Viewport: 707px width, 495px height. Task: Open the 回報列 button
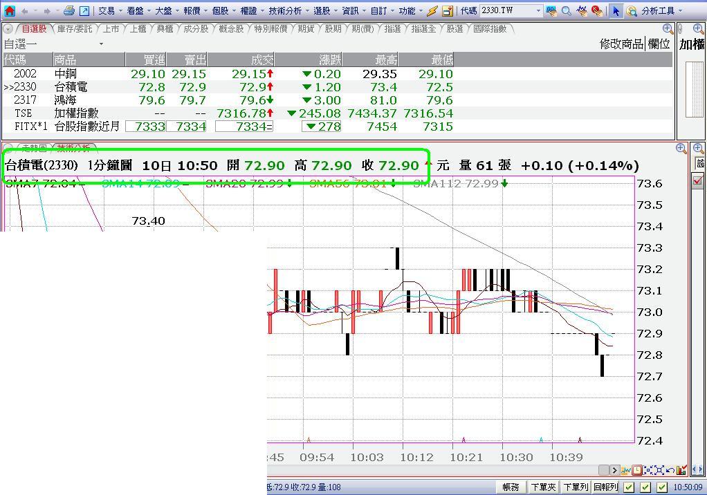(605, 487)
